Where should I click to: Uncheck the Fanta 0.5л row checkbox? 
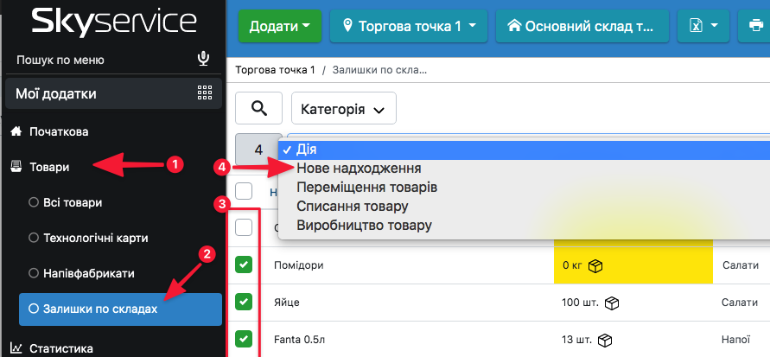click(244, 339)
